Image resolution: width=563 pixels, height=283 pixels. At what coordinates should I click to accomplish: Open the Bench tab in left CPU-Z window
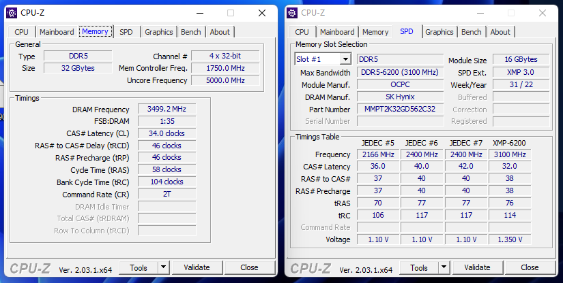coord(191,32)
